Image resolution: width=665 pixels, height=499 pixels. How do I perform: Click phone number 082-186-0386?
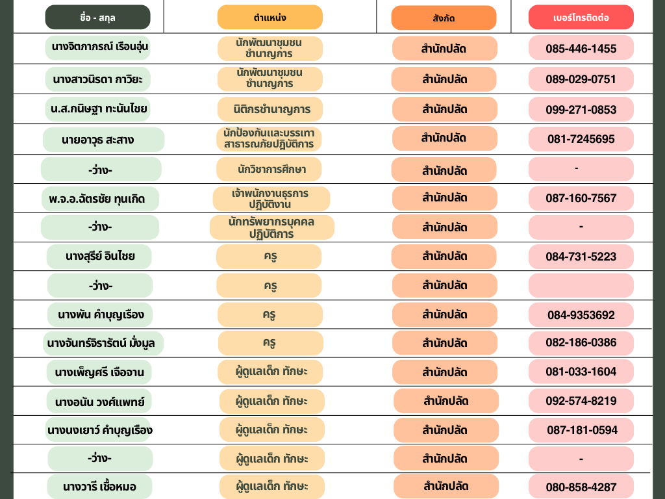click(x=581, y=342)
